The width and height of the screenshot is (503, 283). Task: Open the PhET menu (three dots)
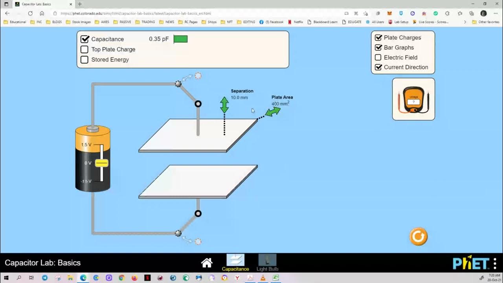pyautogui.click(x=495, y=263)
